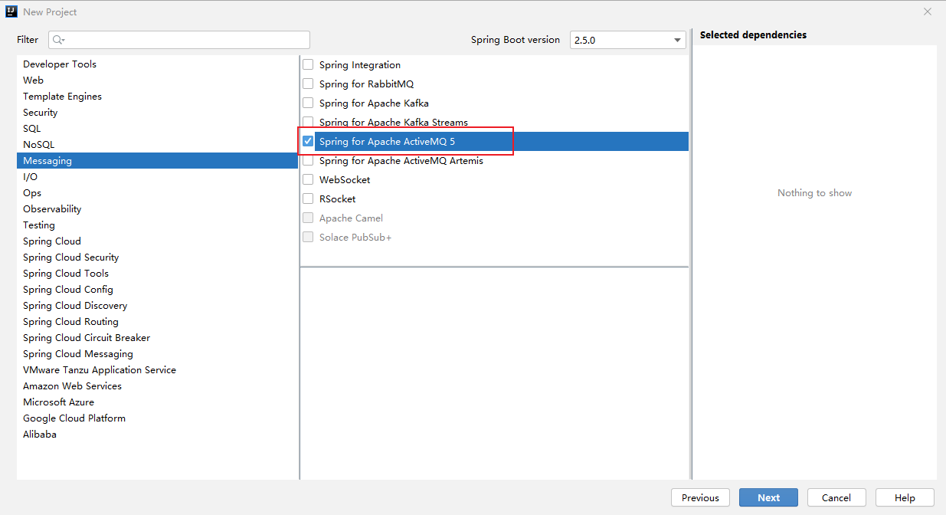946x515 pixels.
Task: Check the RSocket dependency box
Action: click(308, 199)
